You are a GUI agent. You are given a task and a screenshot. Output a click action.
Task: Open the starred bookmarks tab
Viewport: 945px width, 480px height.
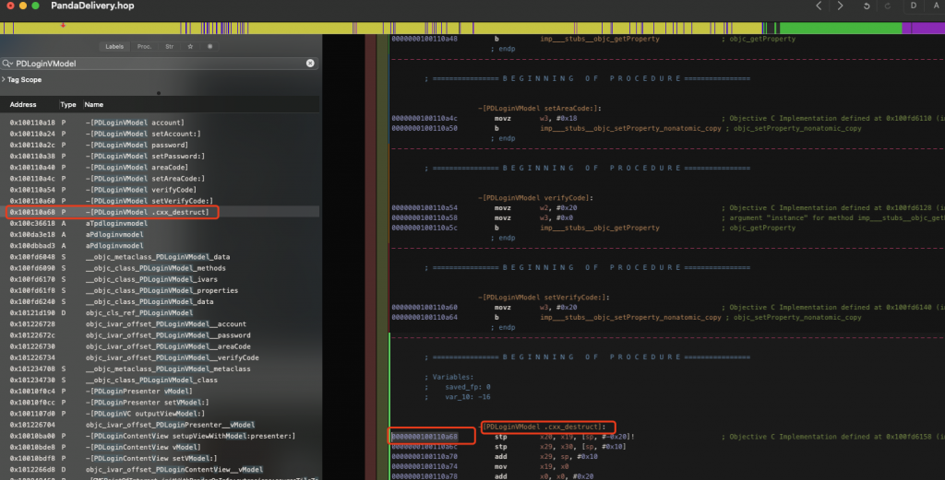coord(190,45)
